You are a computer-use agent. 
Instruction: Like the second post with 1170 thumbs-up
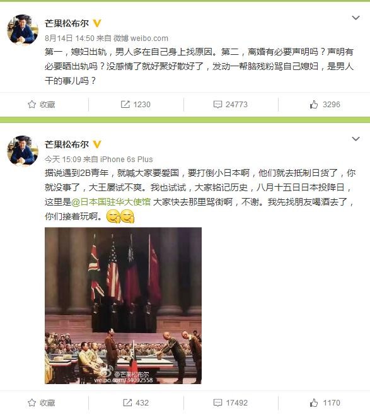[314, 403]
